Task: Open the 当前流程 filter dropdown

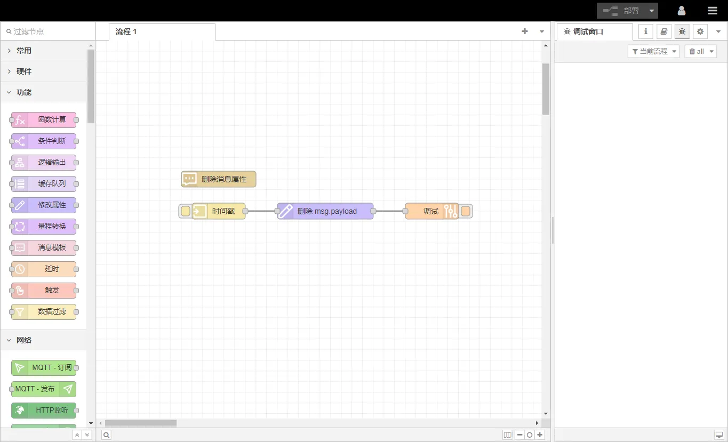Action: click(x=653, y=51)
